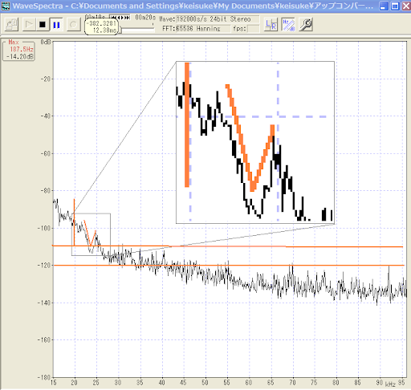Toggle the blue pause button
This screenshot has width=411, height=390.
click(x=56, y=25)
